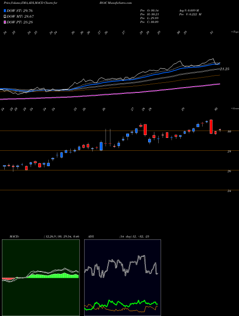Click the 'ADX' panel title
The width and height of the screenshot is (239, 316).
(x=91, y=237)
